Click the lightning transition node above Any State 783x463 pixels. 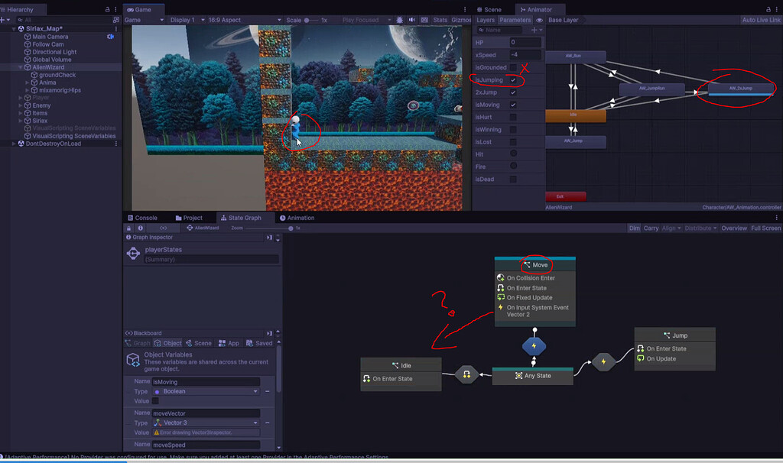click(x=534, y=346)
